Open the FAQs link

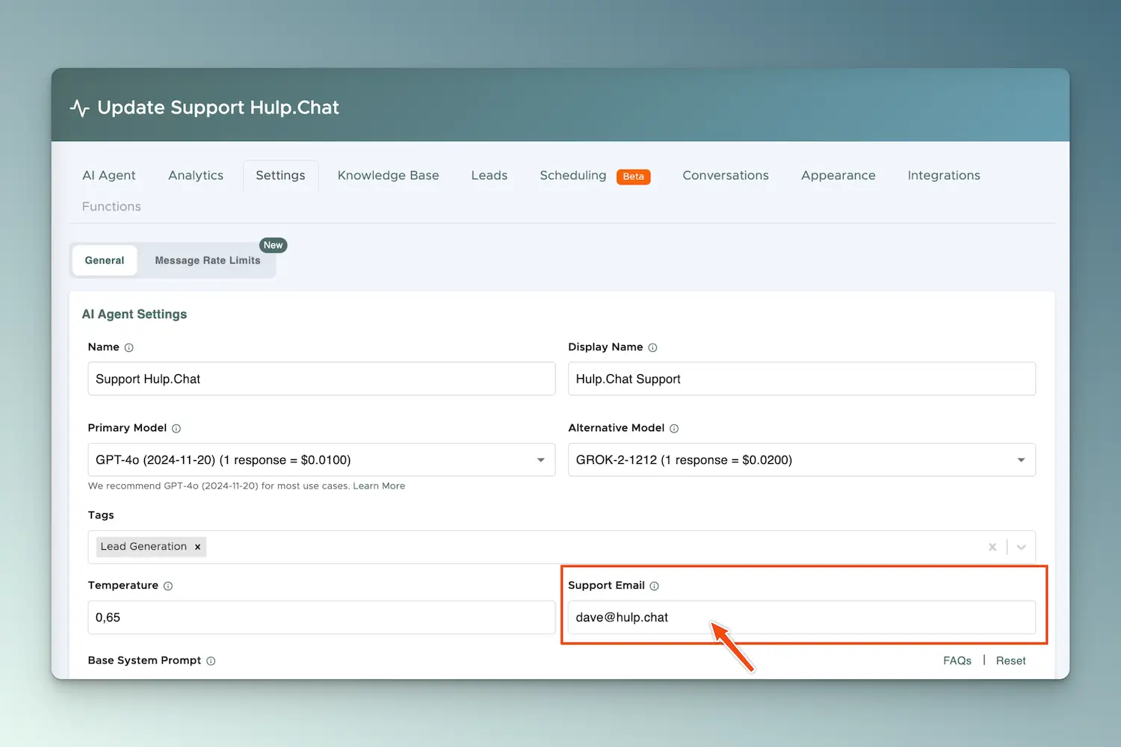point(957,660)
